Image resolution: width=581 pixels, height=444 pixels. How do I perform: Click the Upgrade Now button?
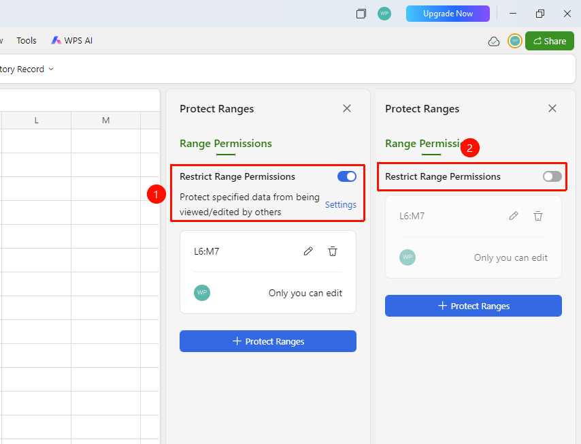tap(448, 14)
